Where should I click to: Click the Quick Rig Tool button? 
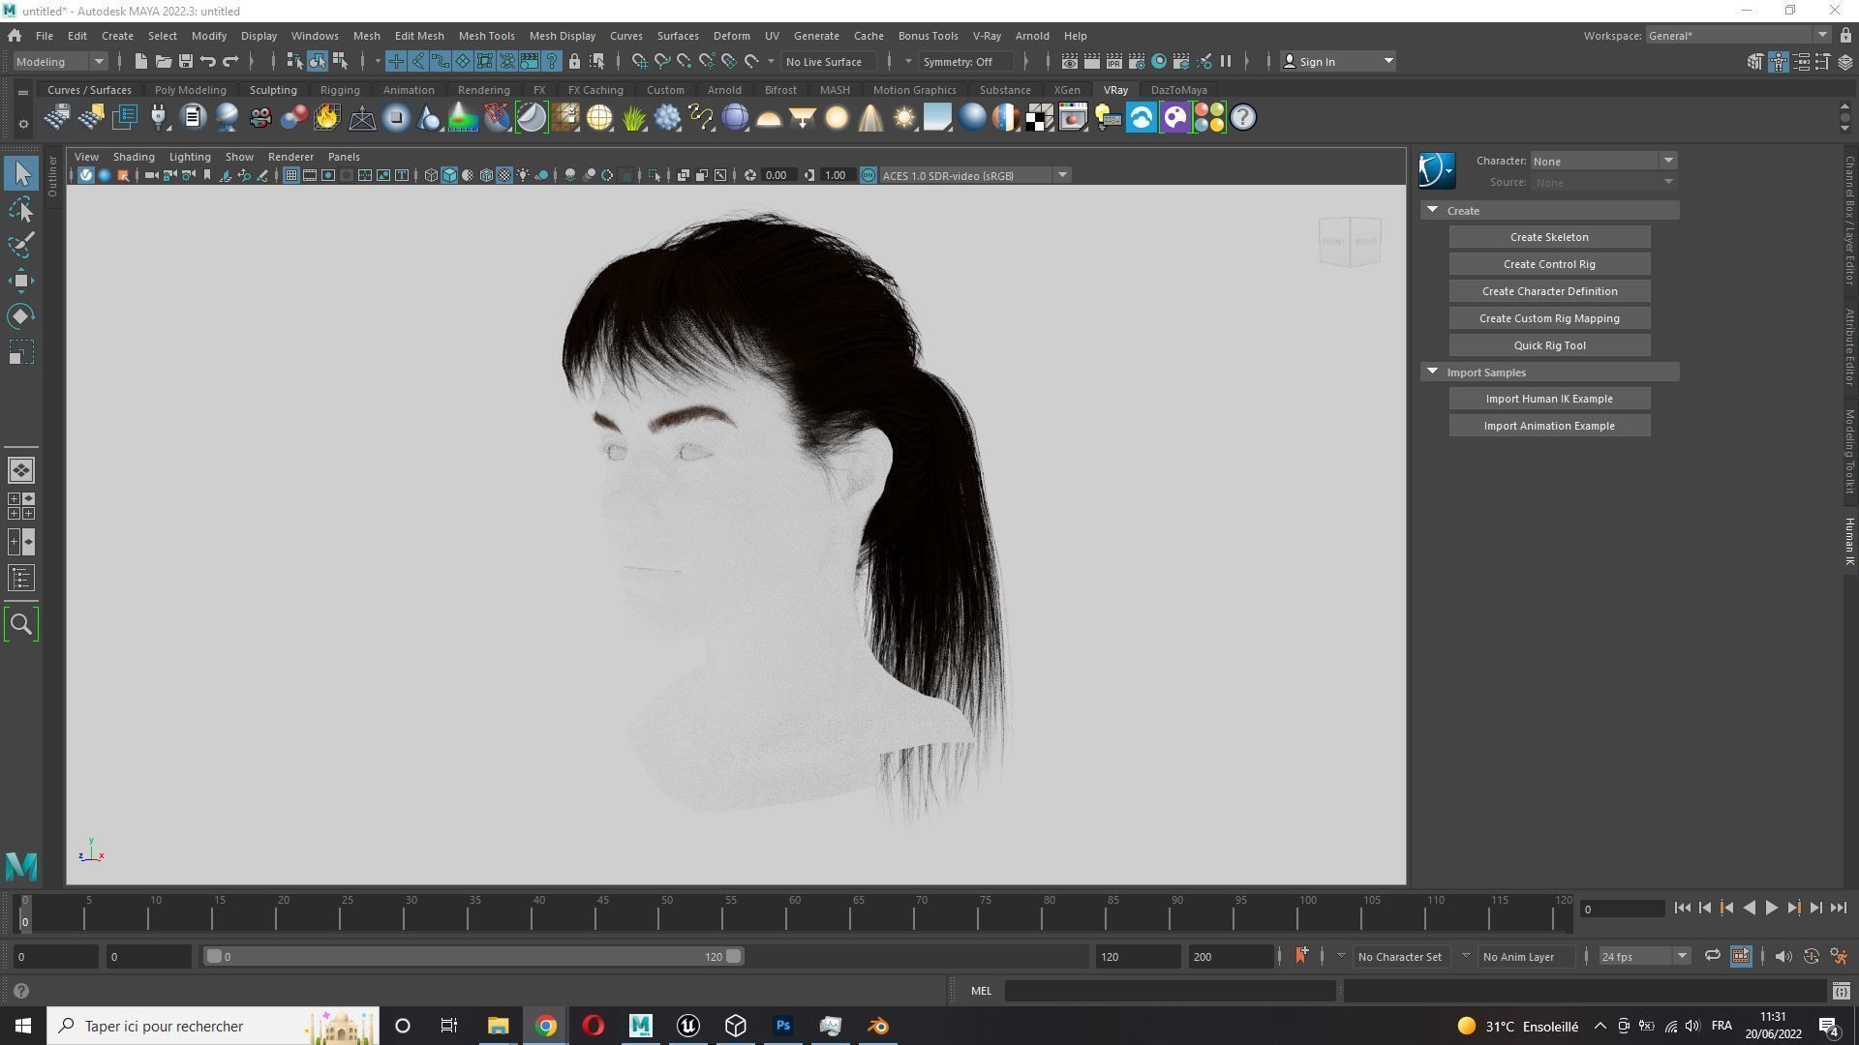[1549, 345]
